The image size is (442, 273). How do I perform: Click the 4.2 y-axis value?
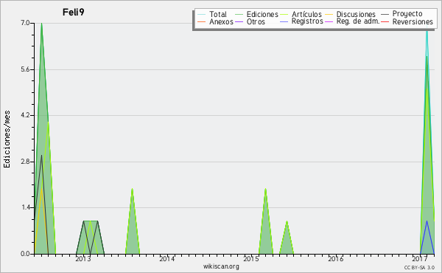point(25,115)
